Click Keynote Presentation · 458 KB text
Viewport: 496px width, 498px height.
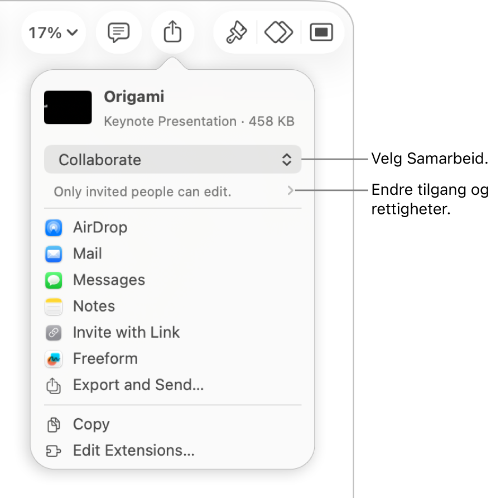199,121
